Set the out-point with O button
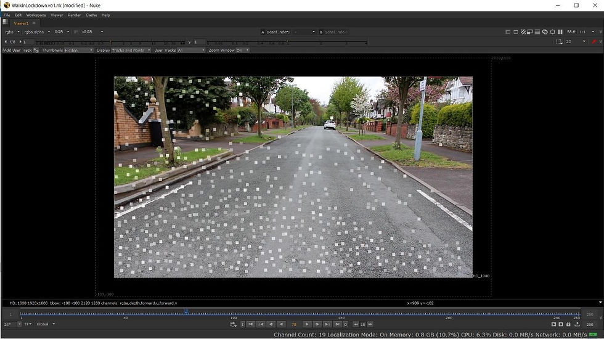The width and height of the screenshot is (604, 339). tap(346, 324)
